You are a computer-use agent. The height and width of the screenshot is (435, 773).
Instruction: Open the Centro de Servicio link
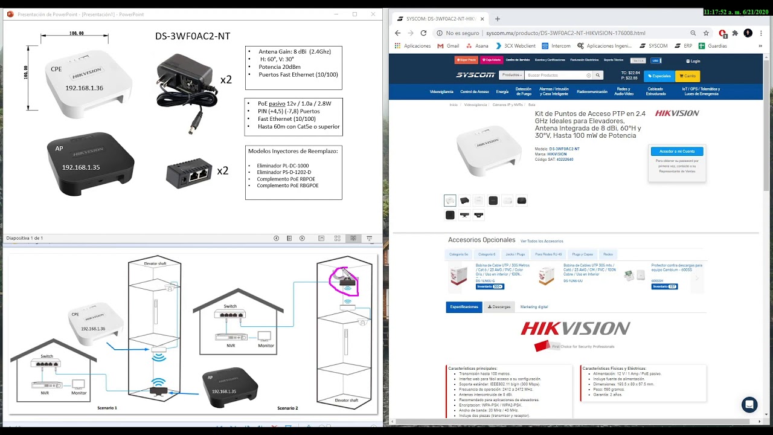pyautogui.click(x=518, y=60)
